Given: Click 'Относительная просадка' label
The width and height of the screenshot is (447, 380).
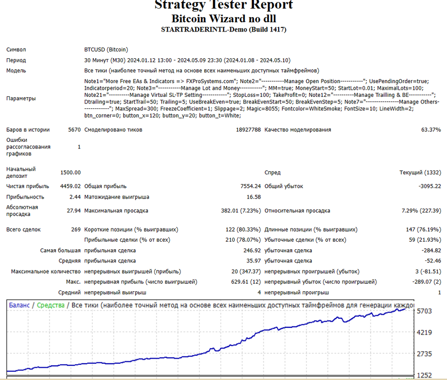Looking at the screenshot, I should pos(297,211).
